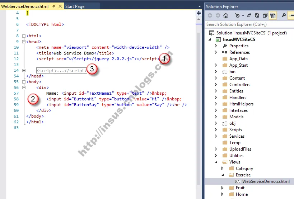Toggle the Show All Files button

(273, 15)
